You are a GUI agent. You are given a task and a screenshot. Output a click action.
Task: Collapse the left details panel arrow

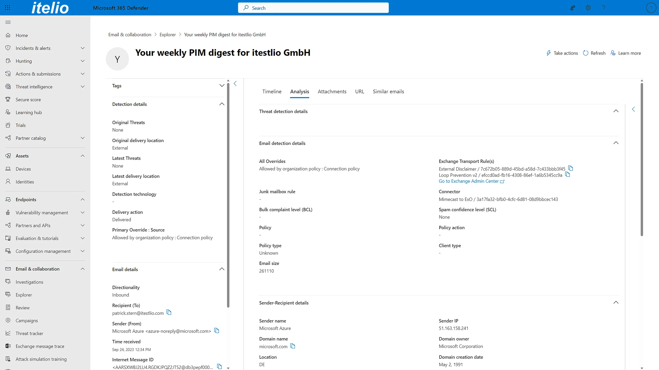(235, 84)
